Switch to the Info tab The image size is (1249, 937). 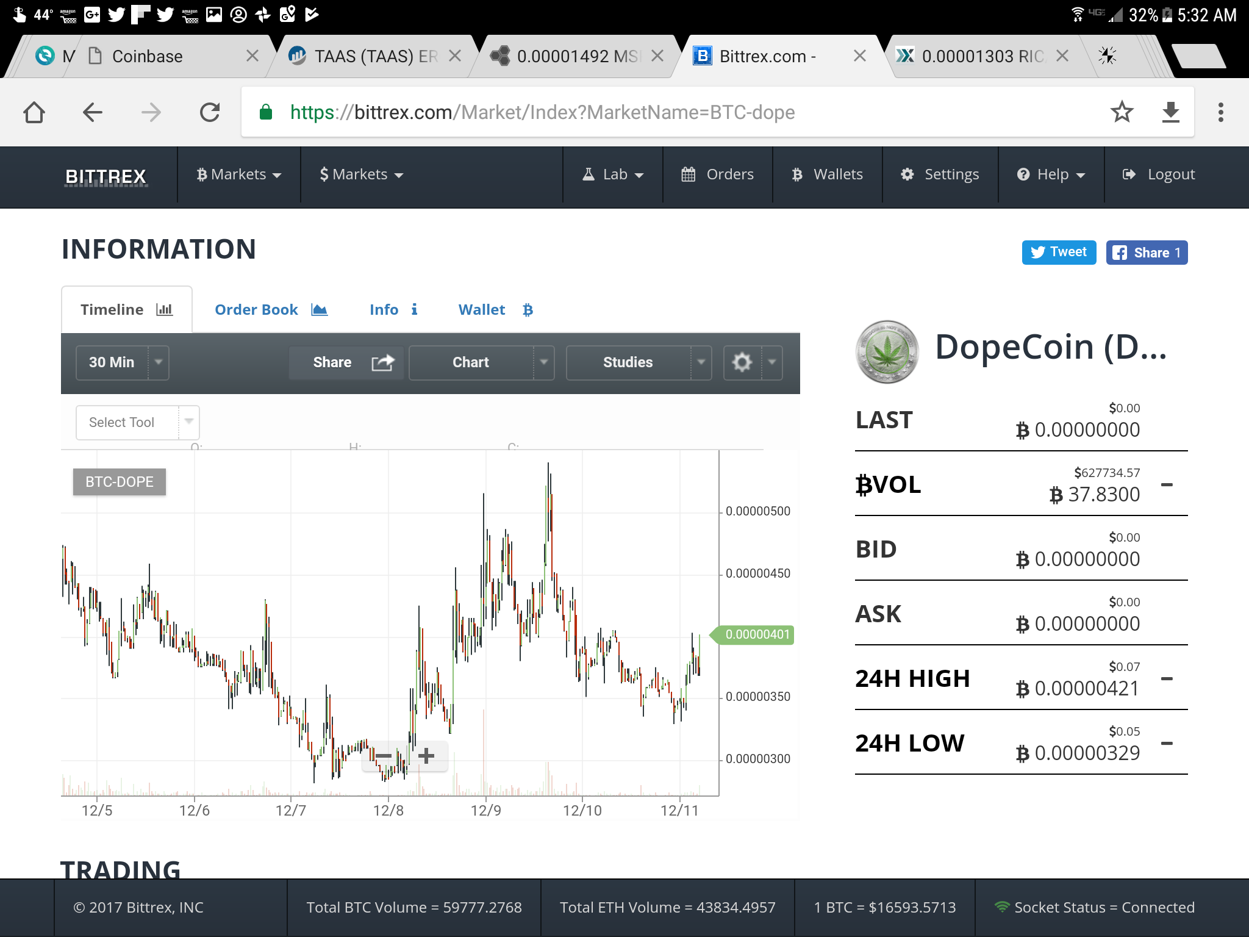(393, 309)
